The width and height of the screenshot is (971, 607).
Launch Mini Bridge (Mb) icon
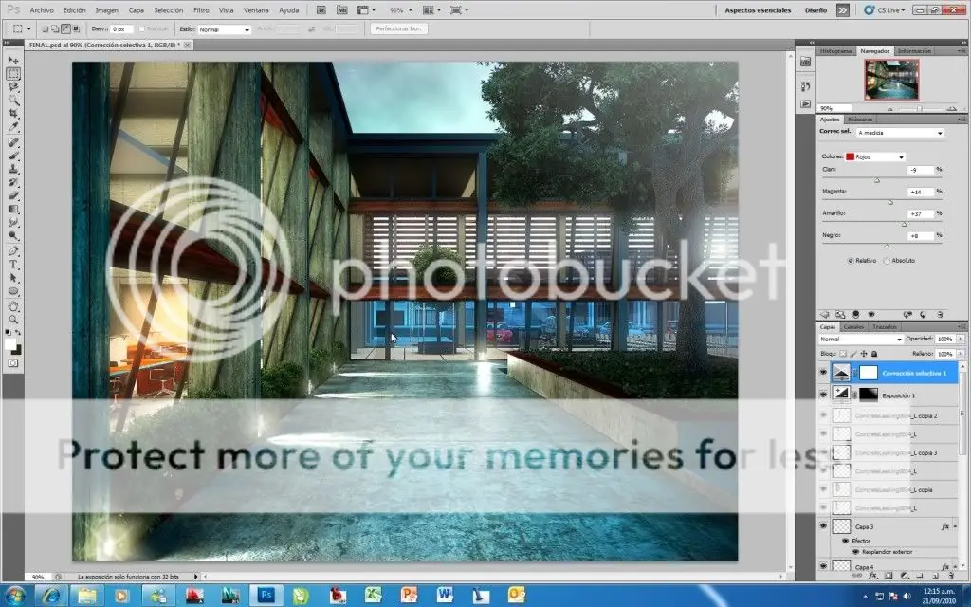tap(341, 9)
